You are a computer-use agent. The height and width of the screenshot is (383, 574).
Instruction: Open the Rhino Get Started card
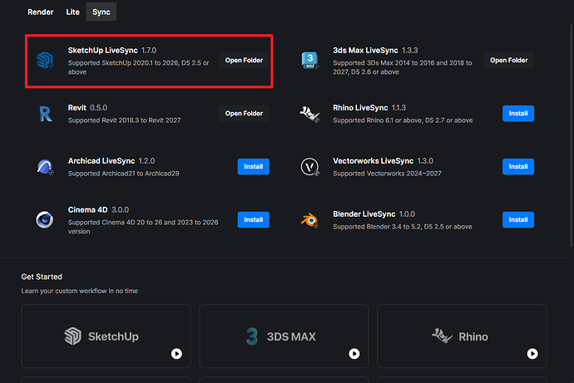tap(462, 336)
